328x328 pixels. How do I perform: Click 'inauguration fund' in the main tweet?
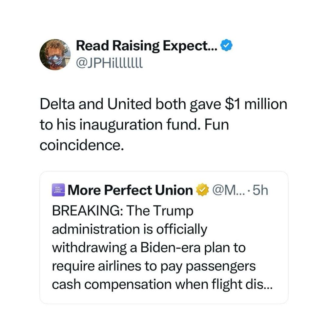click(x=138, y=125)
